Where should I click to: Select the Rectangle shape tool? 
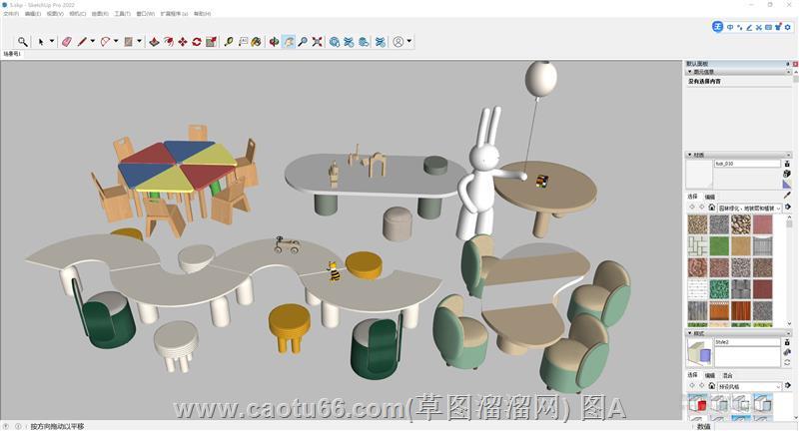pos(129,42)
